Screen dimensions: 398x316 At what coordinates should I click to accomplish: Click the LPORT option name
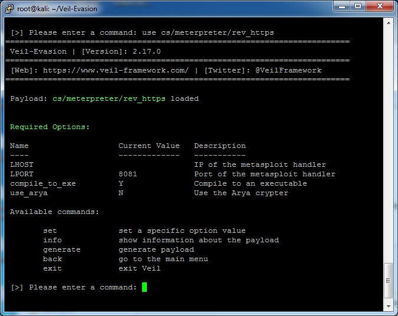[22, 174]
